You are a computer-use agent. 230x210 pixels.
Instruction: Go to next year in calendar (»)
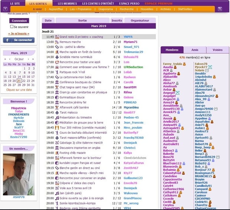[x=33, y=59]
